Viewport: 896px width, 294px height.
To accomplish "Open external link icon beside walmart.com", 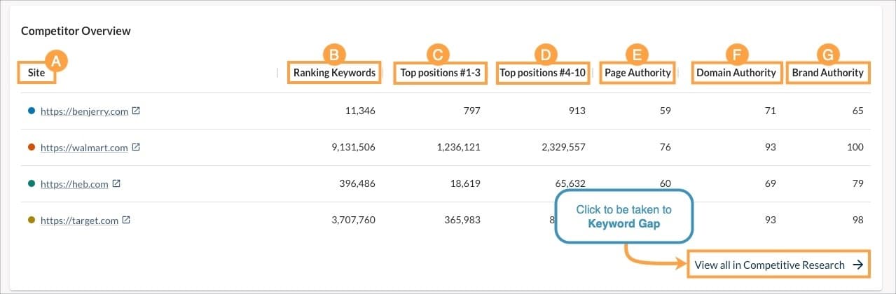I will pos(137,148).
